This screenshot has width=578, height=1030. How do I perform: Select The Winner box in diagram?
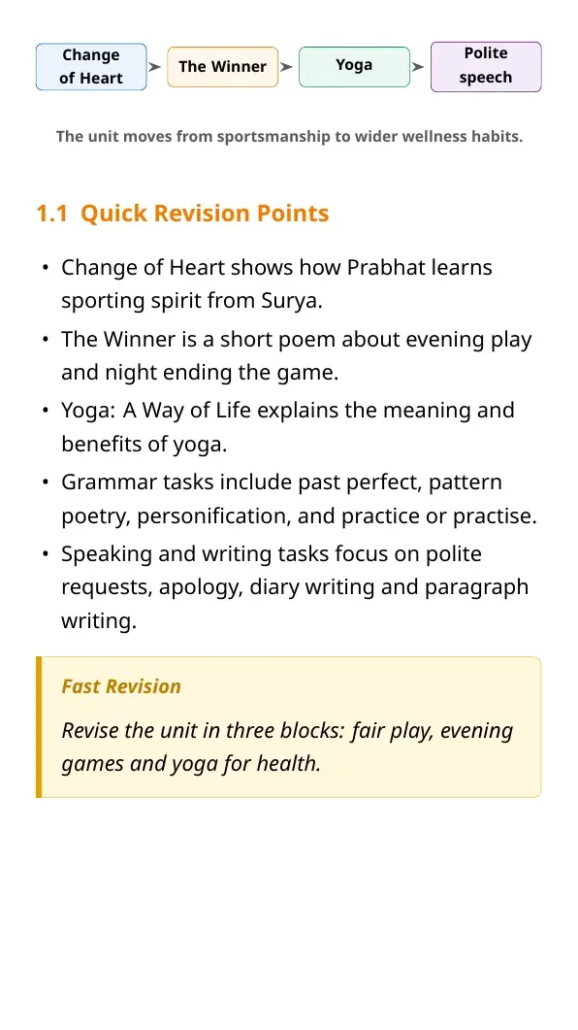coord(222,66)
